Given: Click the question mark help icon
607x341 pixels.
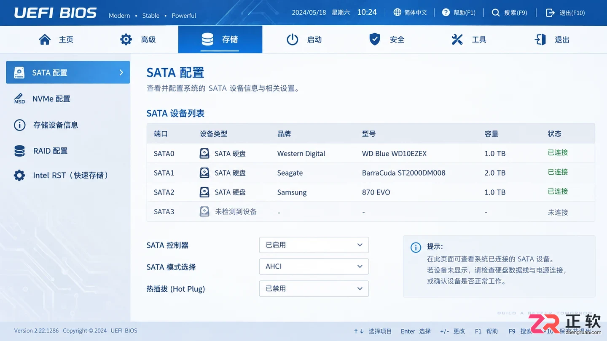Looking at the screenshot, I should (x=446, y=12).
